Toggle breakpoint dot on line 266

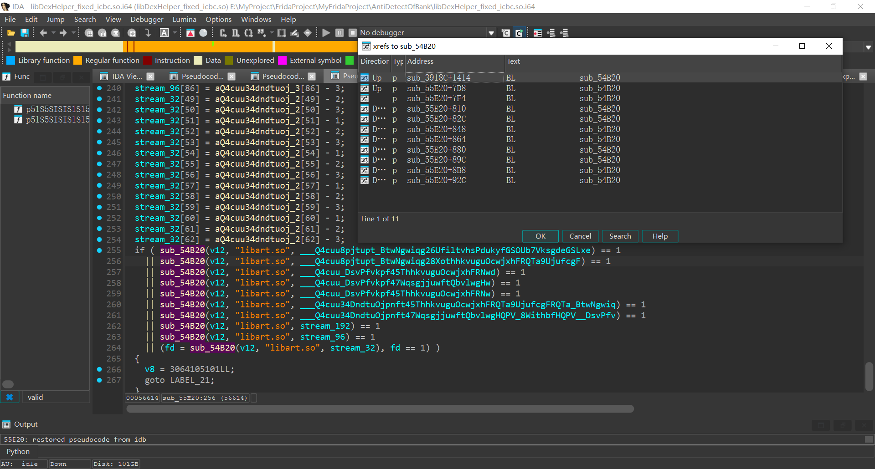(99, 369)
